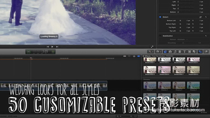Apply the Desaturated 5 effect
This screenshot has width=210, height=118.
click(150, 70)
